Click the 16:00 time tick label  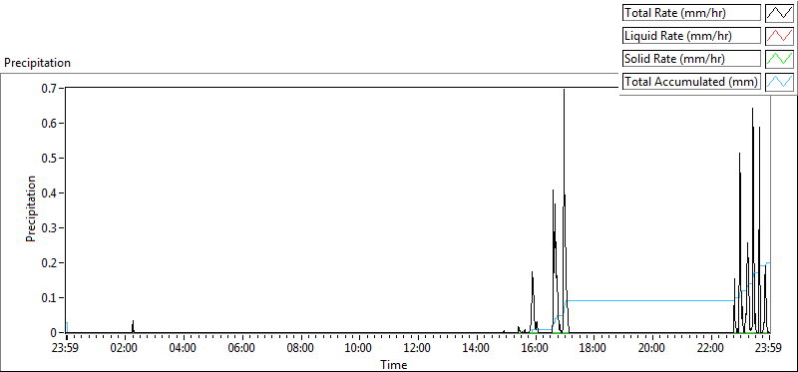(x=535, y=349)
